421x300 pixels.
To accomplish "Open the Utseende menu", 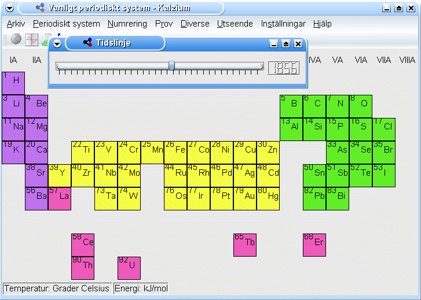I will pos(235,24).
